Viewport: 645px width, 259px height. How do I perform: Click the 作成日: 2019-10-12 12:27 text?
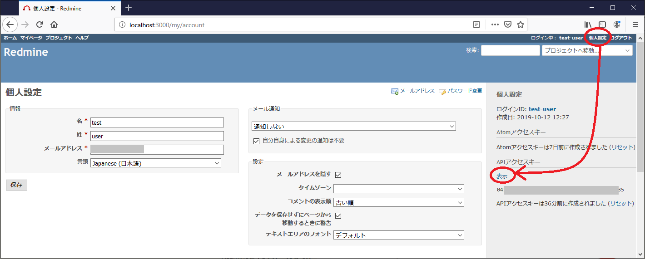point(533,117)
